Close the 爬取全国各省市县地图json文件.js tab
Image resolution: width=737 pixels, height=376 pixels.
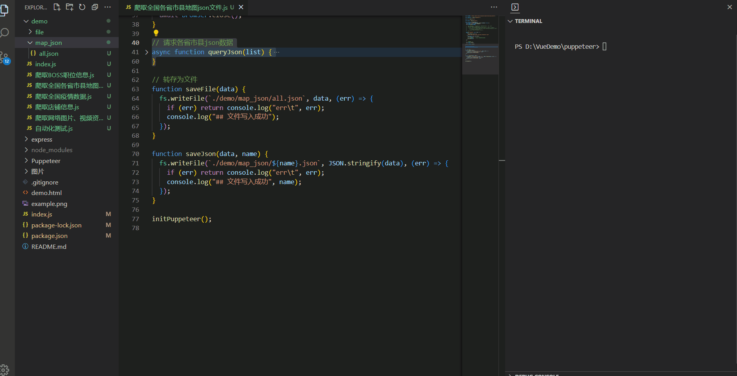(241, 7)
